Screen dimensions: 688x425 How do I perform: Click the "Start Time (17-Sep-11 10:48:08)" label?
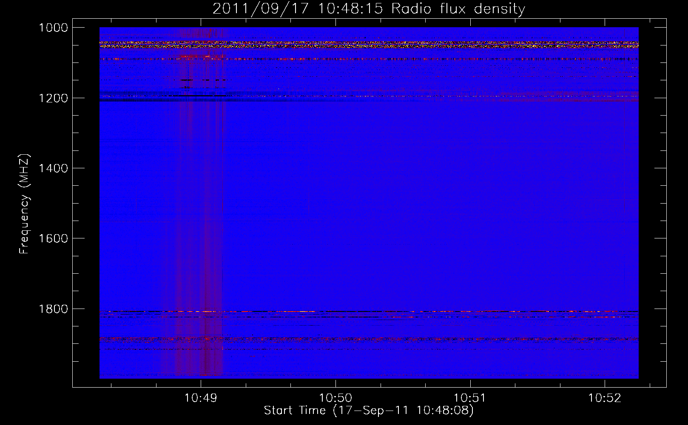pyautogui.click(x=369, y=411)
